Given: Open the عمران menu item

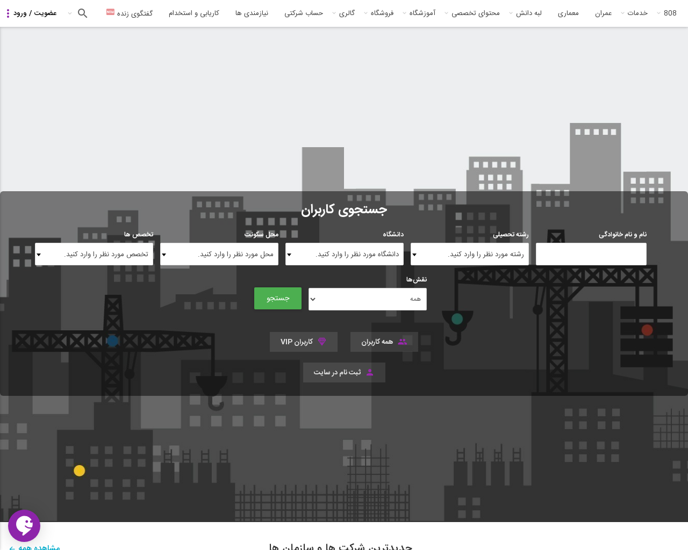Looking at the screenshot, I should pos(603,13).
